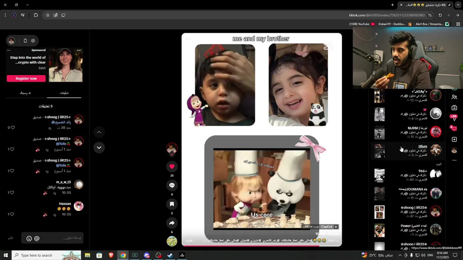The width and height of the screenshot is (463, 260).
Task: Open the Chrome extensions puzzle icon
Action: click(36, 15)
